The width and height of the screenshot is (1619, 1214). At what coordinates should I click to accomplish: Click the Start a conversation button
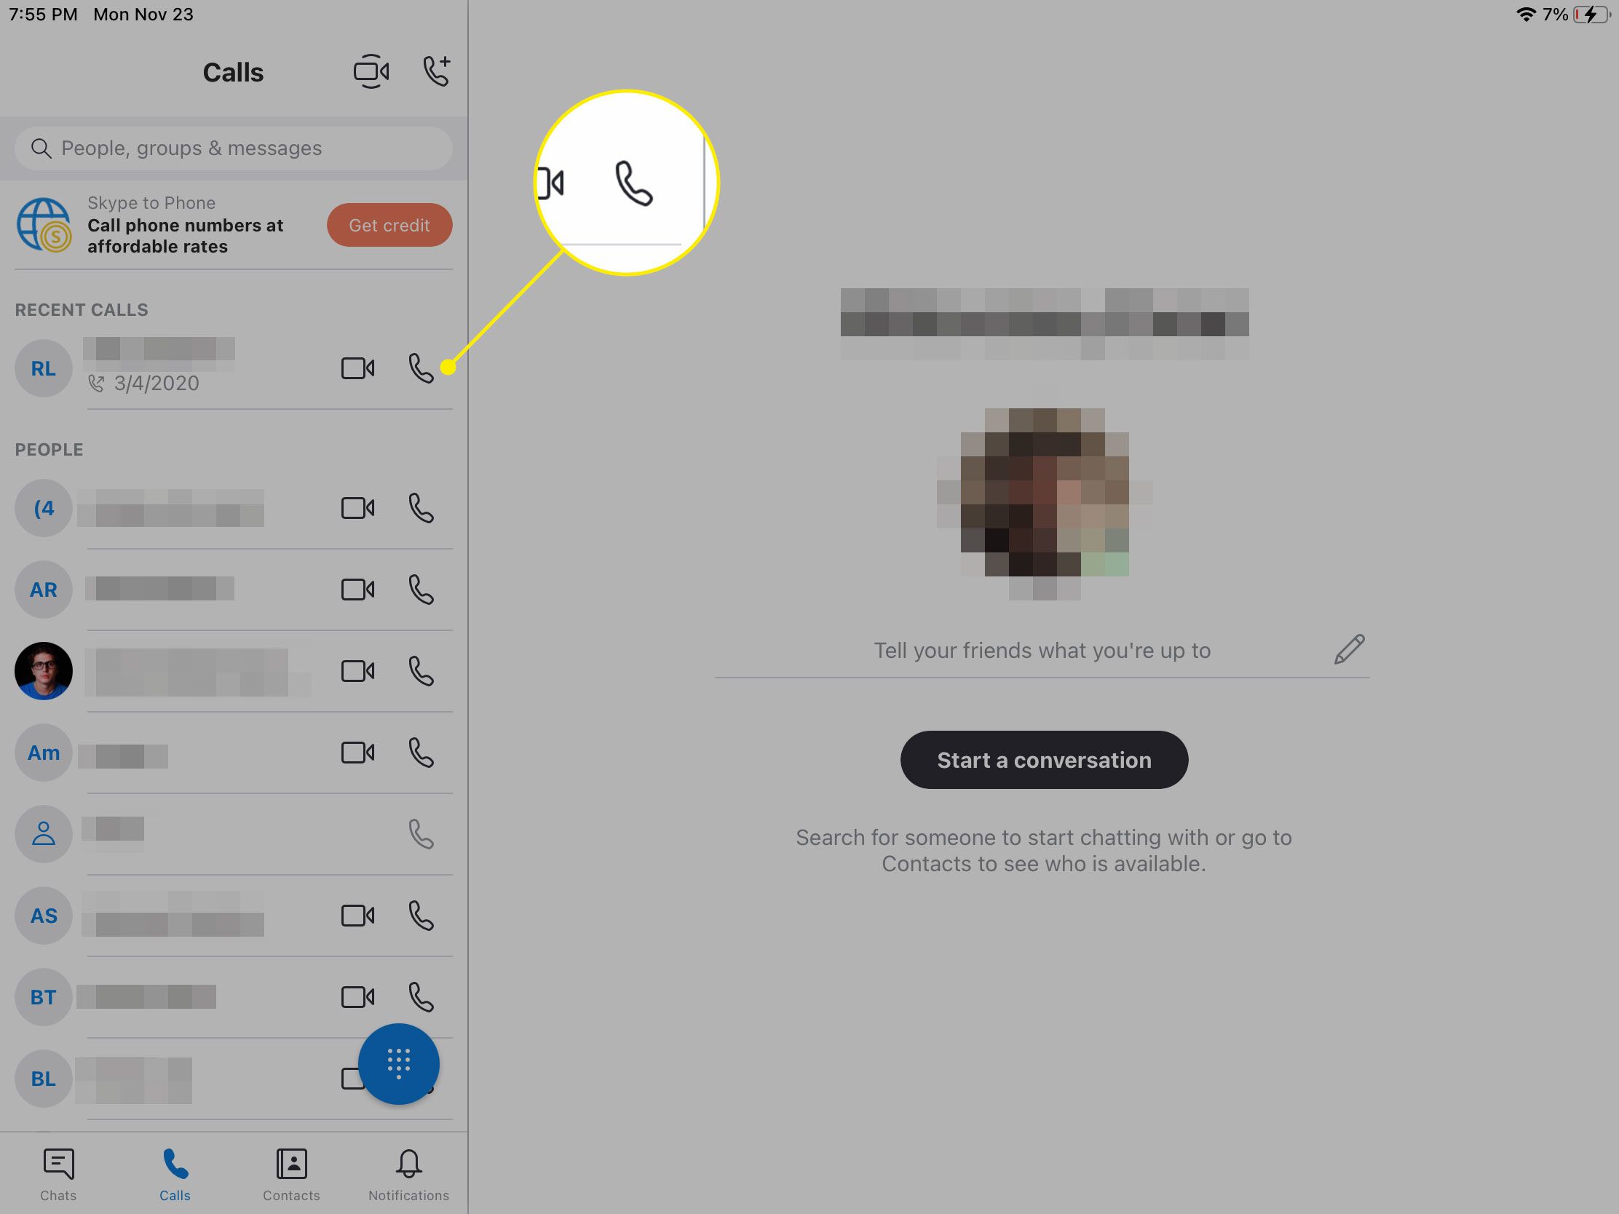(x=1042, y=760)
